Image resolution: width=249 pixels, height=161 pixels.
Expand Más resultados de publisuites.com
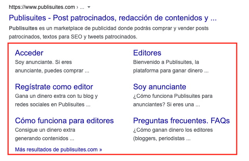58,149
